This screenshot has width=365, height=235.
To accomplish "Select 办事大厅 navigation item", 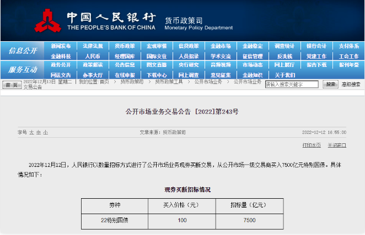I will click(93, 75).
